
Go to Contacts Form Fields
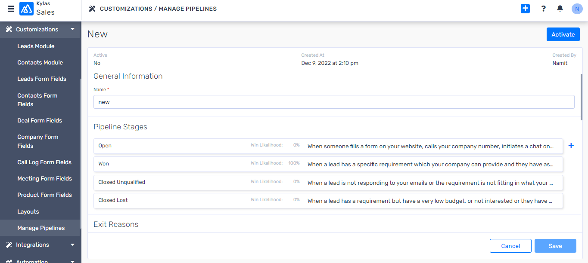tap(37, 100)
